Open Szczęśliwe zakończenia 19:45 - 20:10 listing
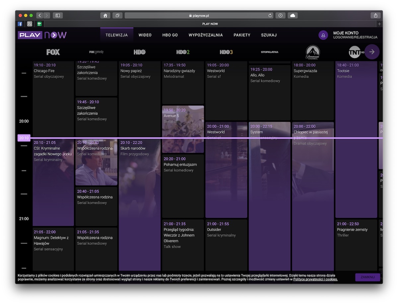The image size is (398, 304). click(96, 117)
